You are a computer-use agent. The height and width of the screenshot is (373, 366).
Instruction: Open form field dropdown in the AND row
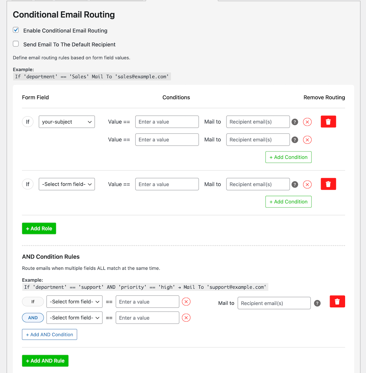click(74, 318)
